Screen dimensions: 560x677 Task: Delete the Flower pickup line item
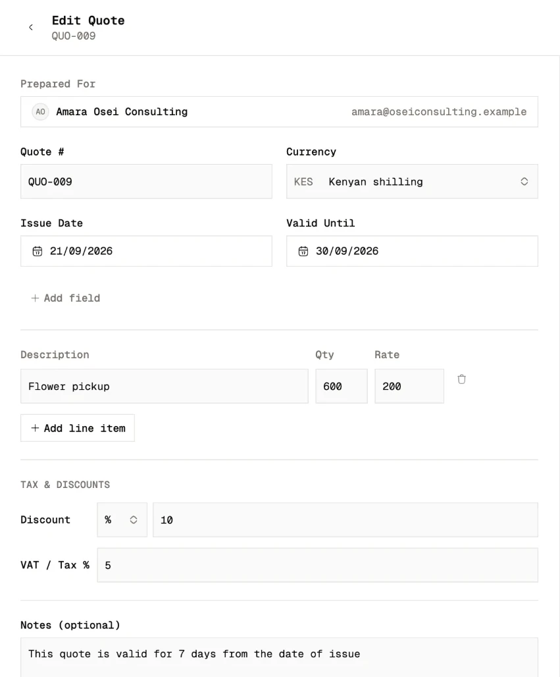tap(462, 379)
